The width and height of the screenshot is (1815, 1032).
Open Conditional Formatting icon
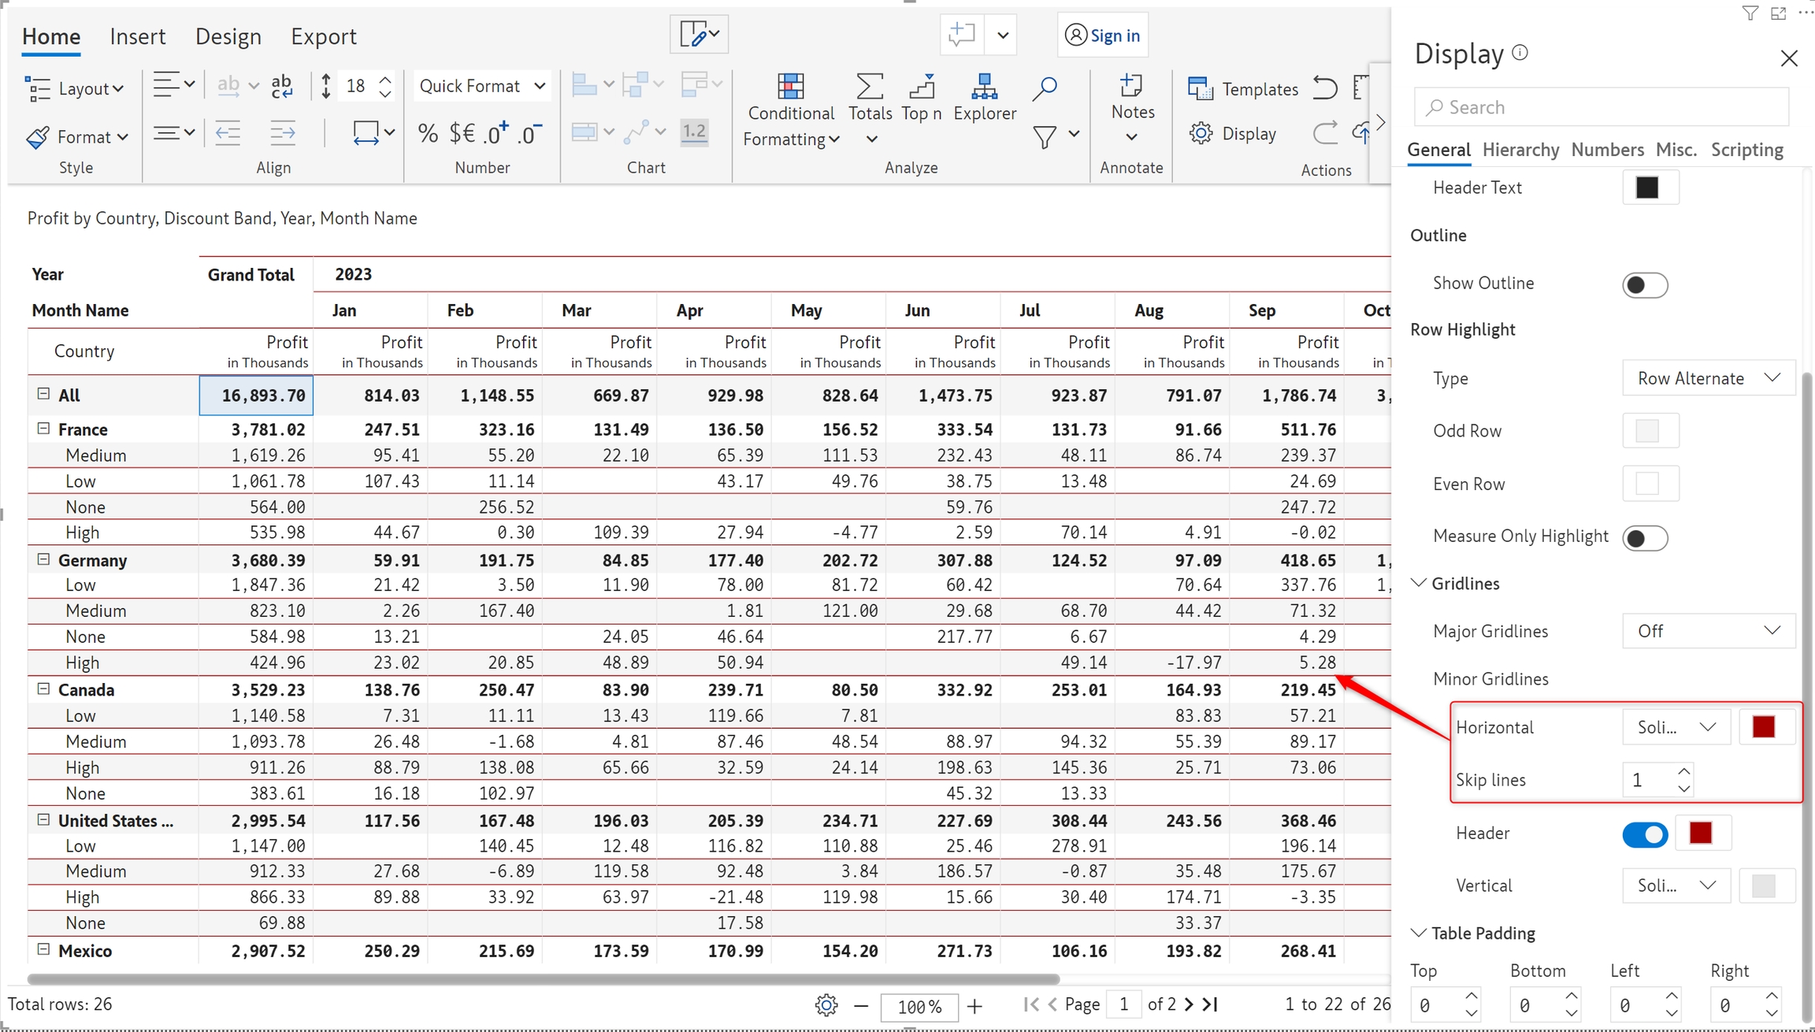(790, 87)
